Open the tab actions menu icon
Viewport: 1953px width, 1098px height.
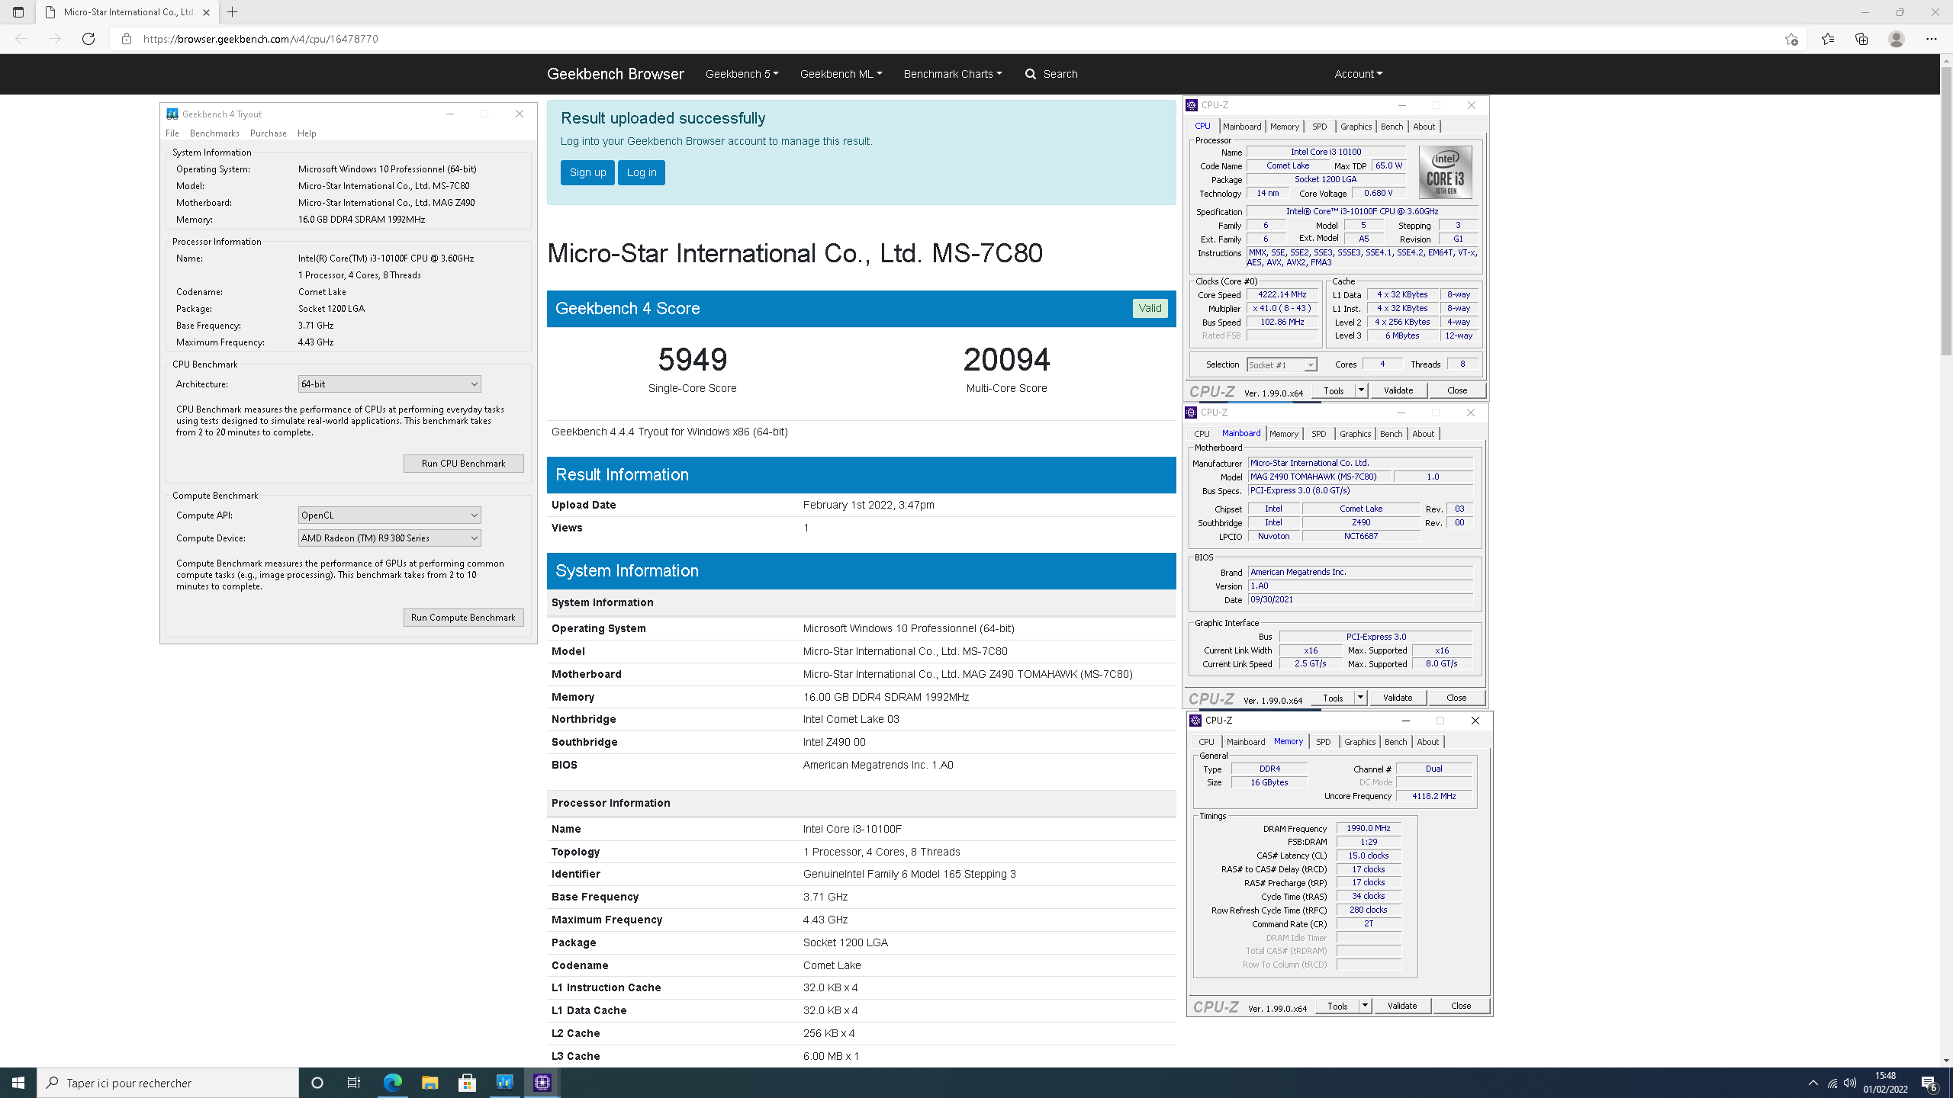pyautogui.click(x=18, y=12)
